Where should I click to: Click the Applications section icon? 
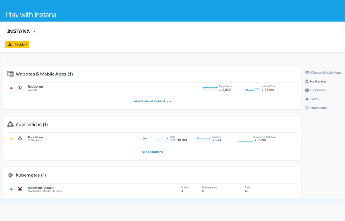tap(10, 124)
